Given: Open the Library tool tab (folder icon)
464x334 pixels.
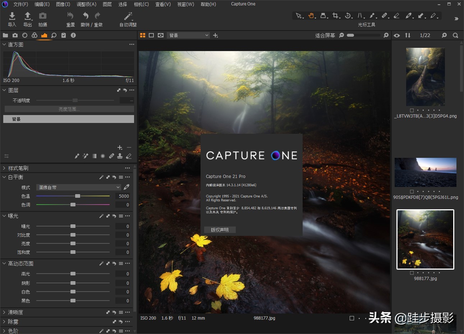Looking at the screenshot, I should coord(5,35).
